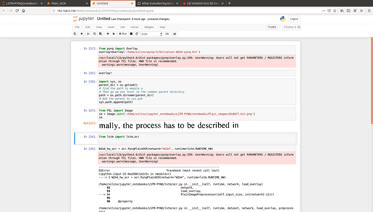The height and width of the screenshot is (212, 373).
Task: Click the URL address bar
Action: [x=185, y=11]
